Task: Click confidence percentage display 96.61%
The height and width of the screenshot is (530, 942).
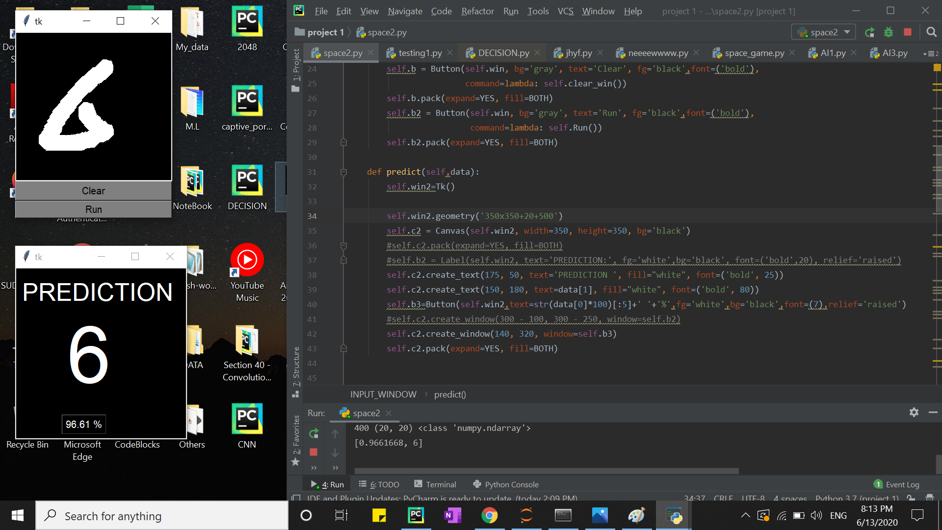Action: [83, 424]
